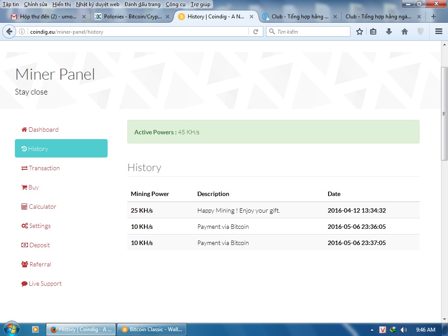
Task: Click the Firefox back arrow button
Action: 9,31
